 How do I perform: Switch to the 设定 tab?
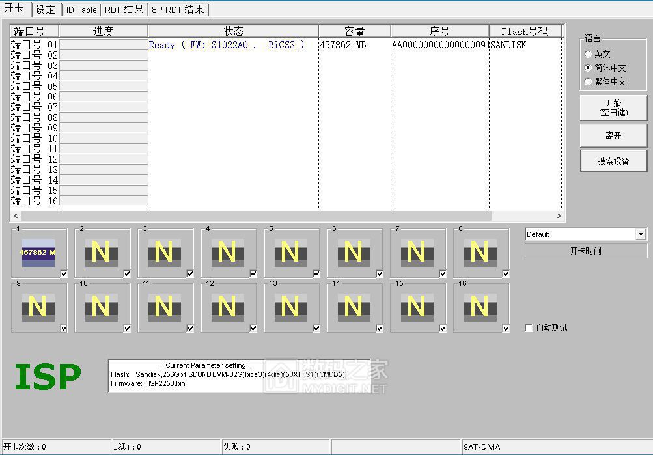46,10
